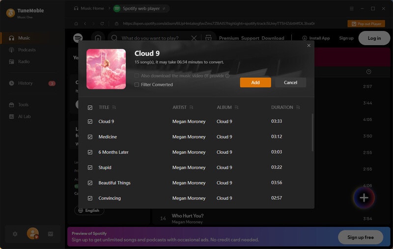Click the orange Add button
Viewport: 393px width, 249px height.
point(255,83)
